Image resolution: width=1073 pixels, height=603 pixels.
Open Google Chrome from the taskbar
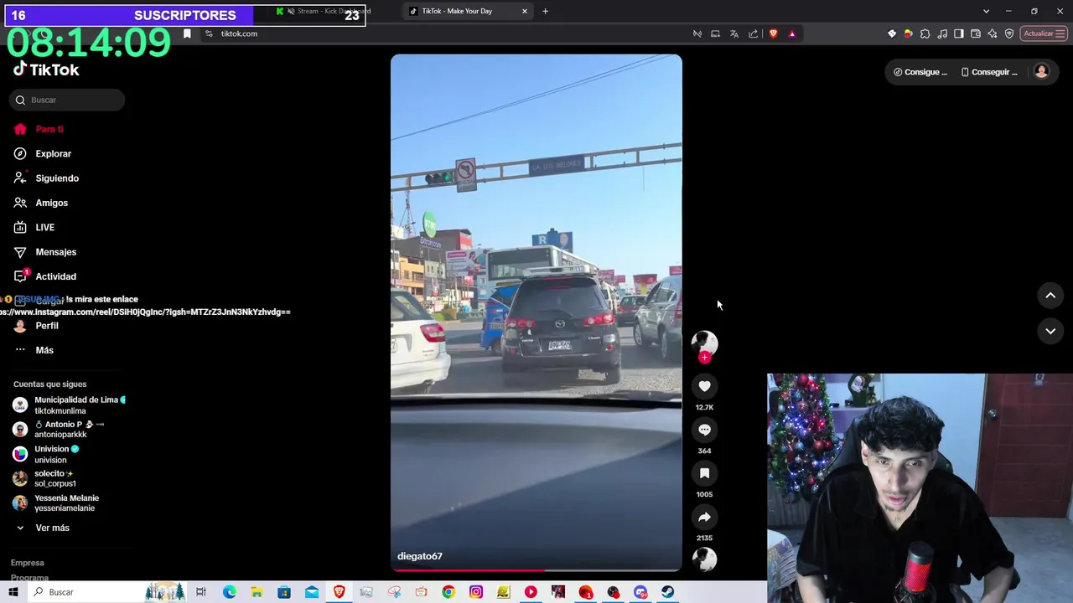448,592
